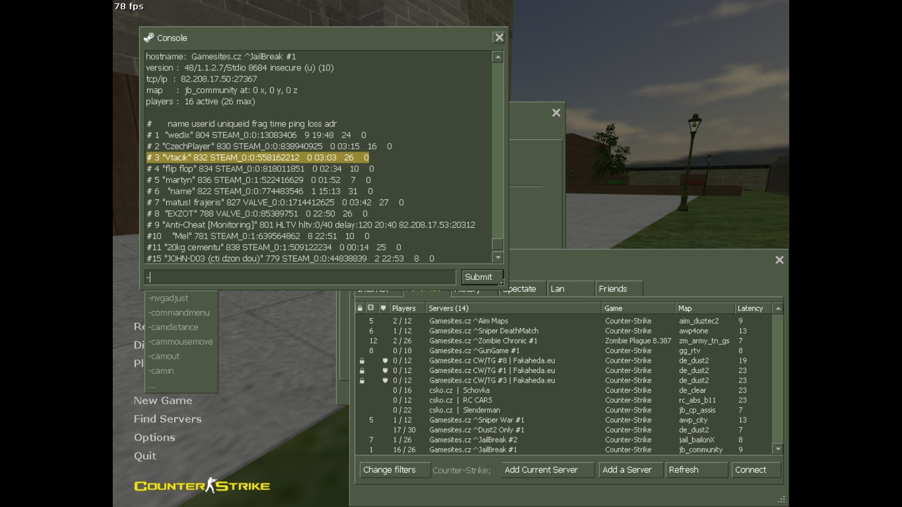
Task: Click VAC shield icon on CW/TG #1 row
Action: 385,371
